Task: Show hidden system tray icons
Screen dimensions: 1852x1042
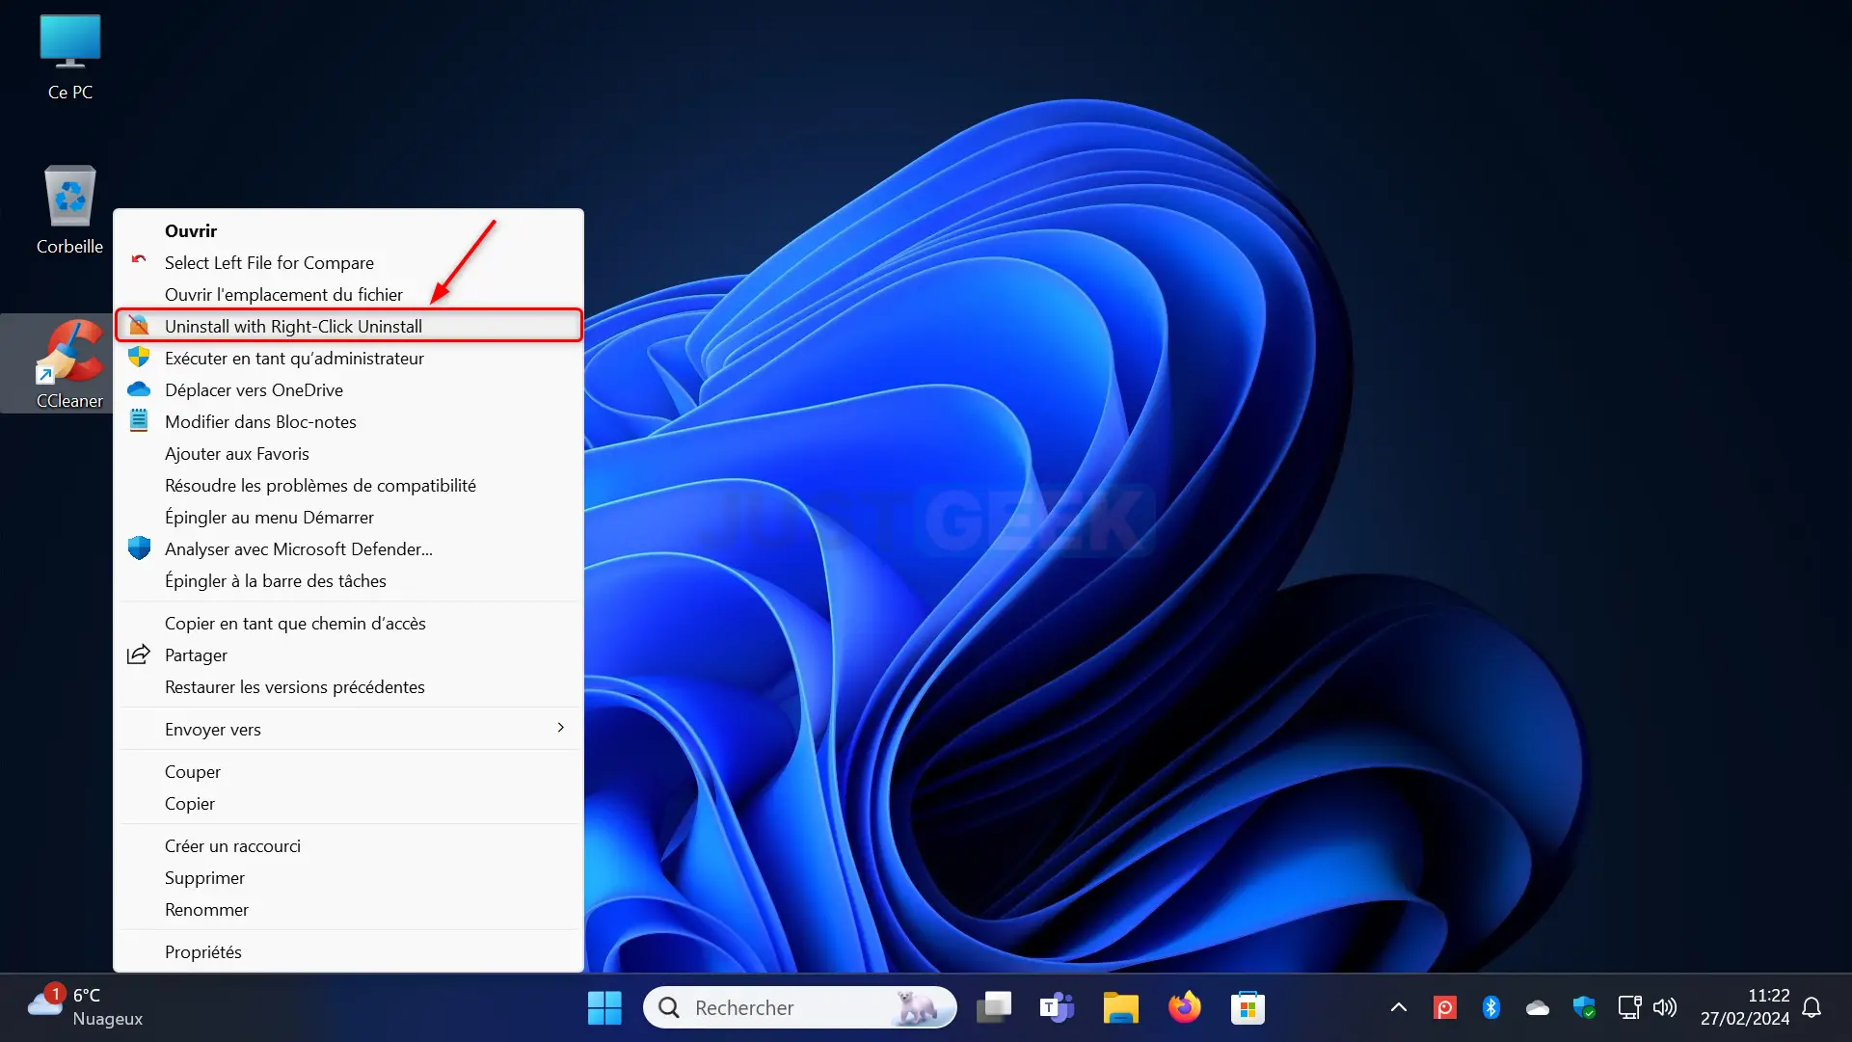Action: [x=1398, y=1007]
